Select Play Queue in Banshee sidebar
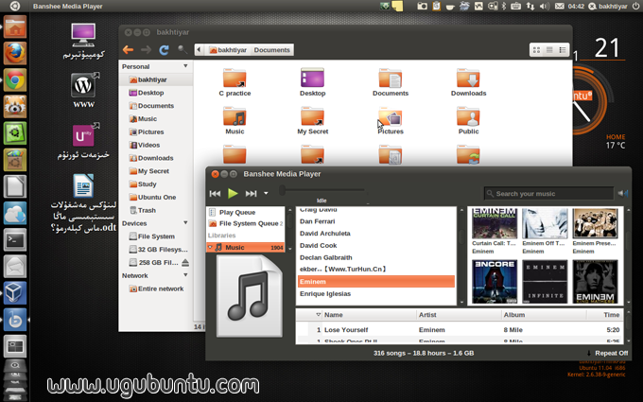The height and width of the screenshot is (402, 643). point(245,212)
